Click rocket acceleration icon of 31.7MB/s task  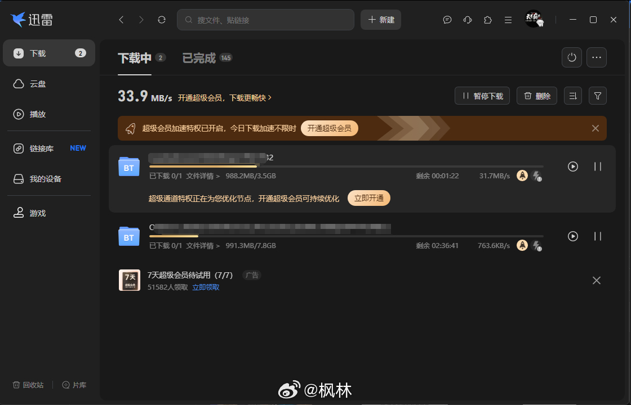point(522,175)
